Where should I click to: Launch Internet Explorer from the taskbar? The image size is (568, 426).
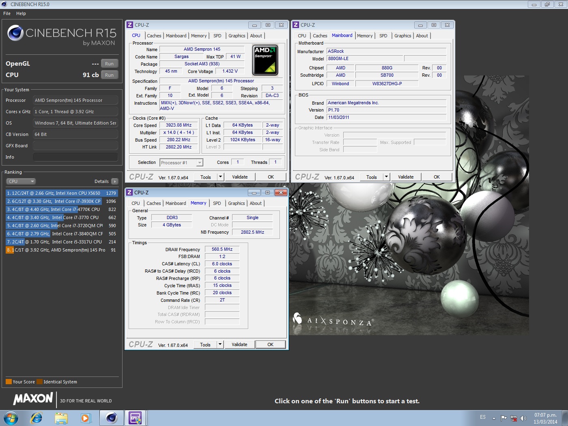click(x=37, y=418)
